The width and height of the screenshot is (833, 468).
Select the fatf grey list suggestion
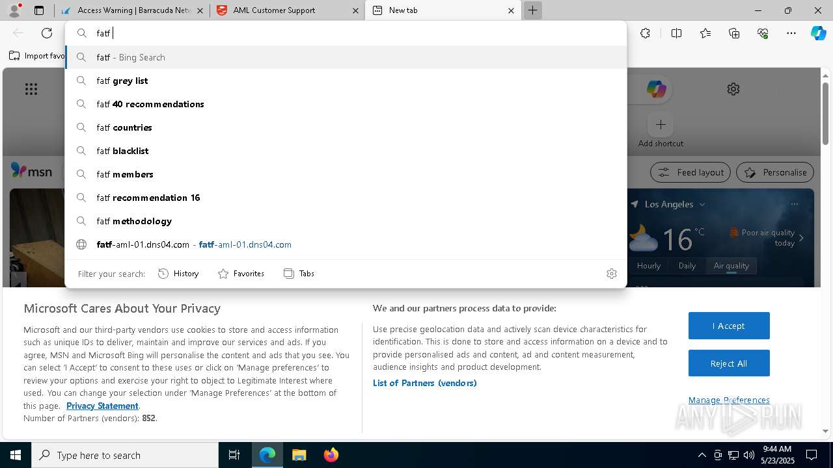346,81
